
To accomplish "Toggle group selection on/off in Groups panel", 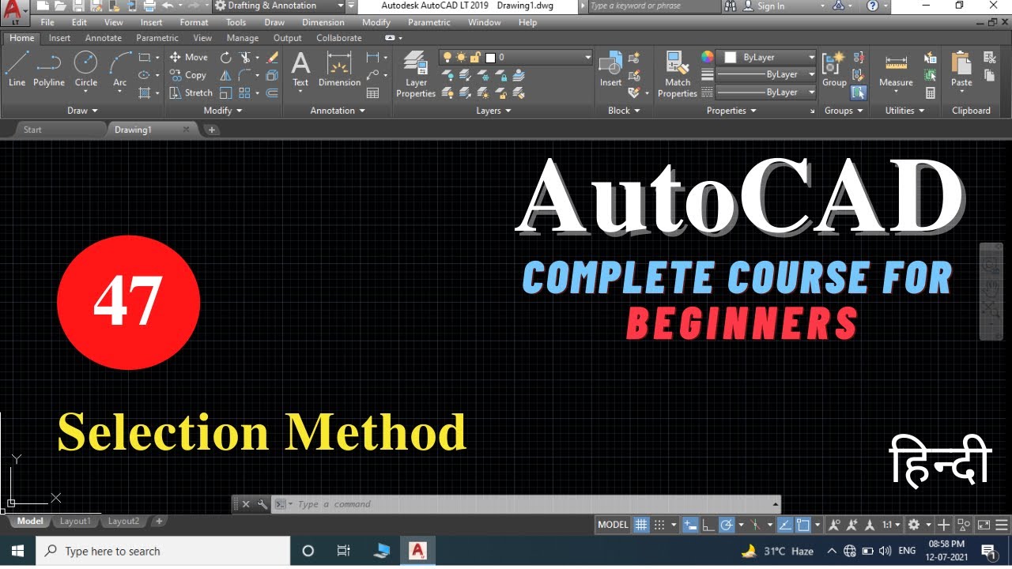I will [x=859, y=92].
